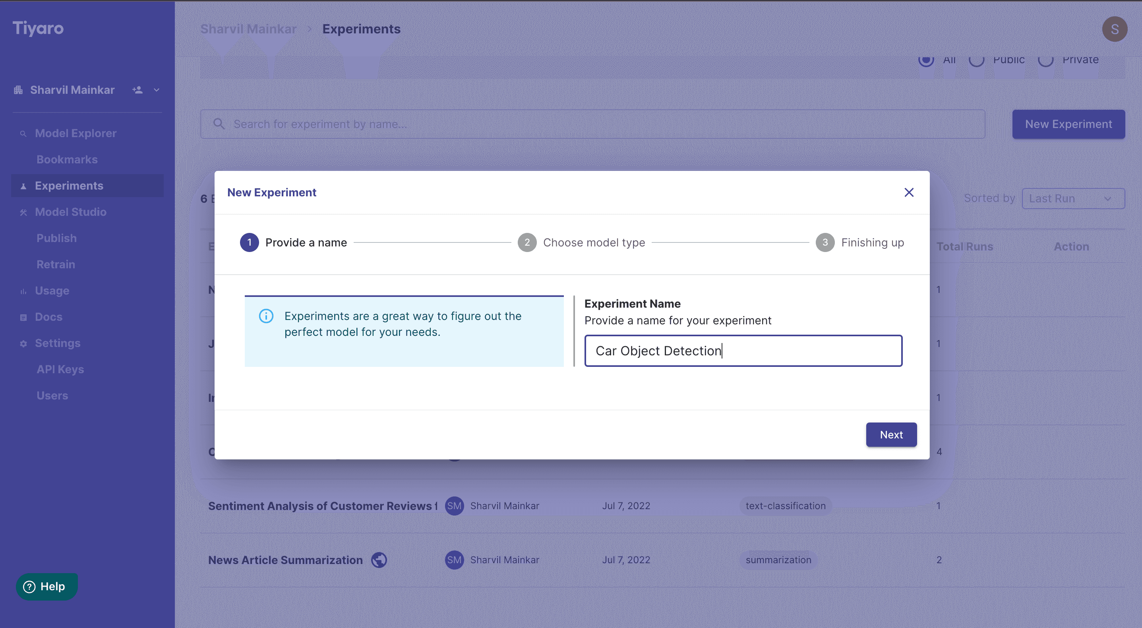Click the search magnifier icon in search bar

tap(219, 124)
